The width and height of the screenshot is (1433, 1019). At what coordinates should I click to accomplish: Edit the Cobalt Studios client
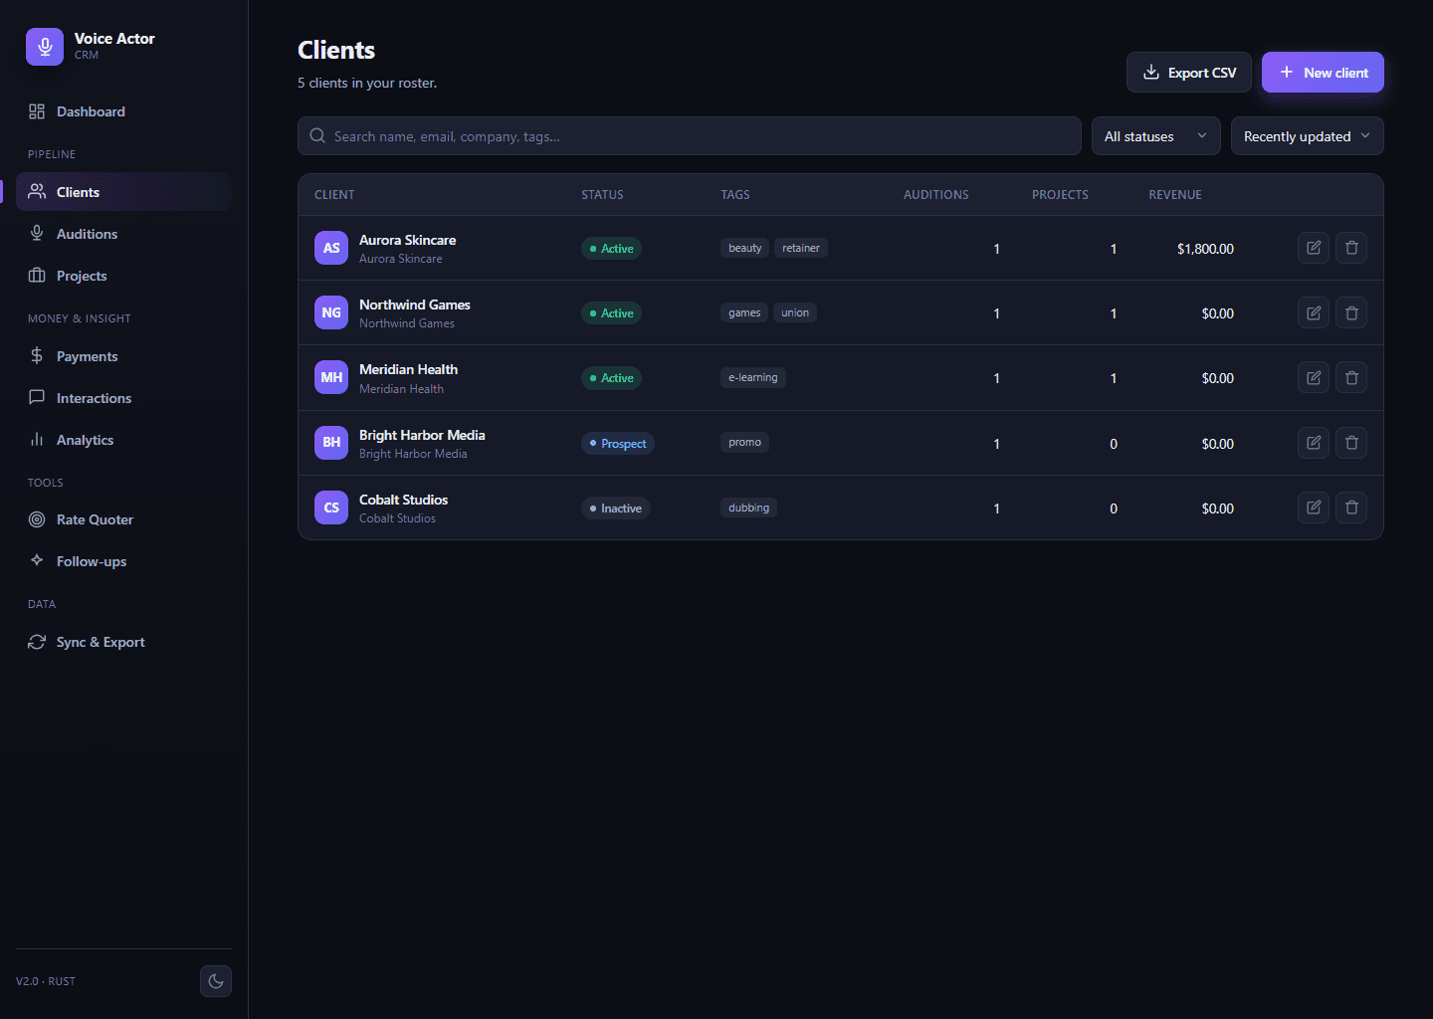pyautogui.click(x=1314, y=508)
